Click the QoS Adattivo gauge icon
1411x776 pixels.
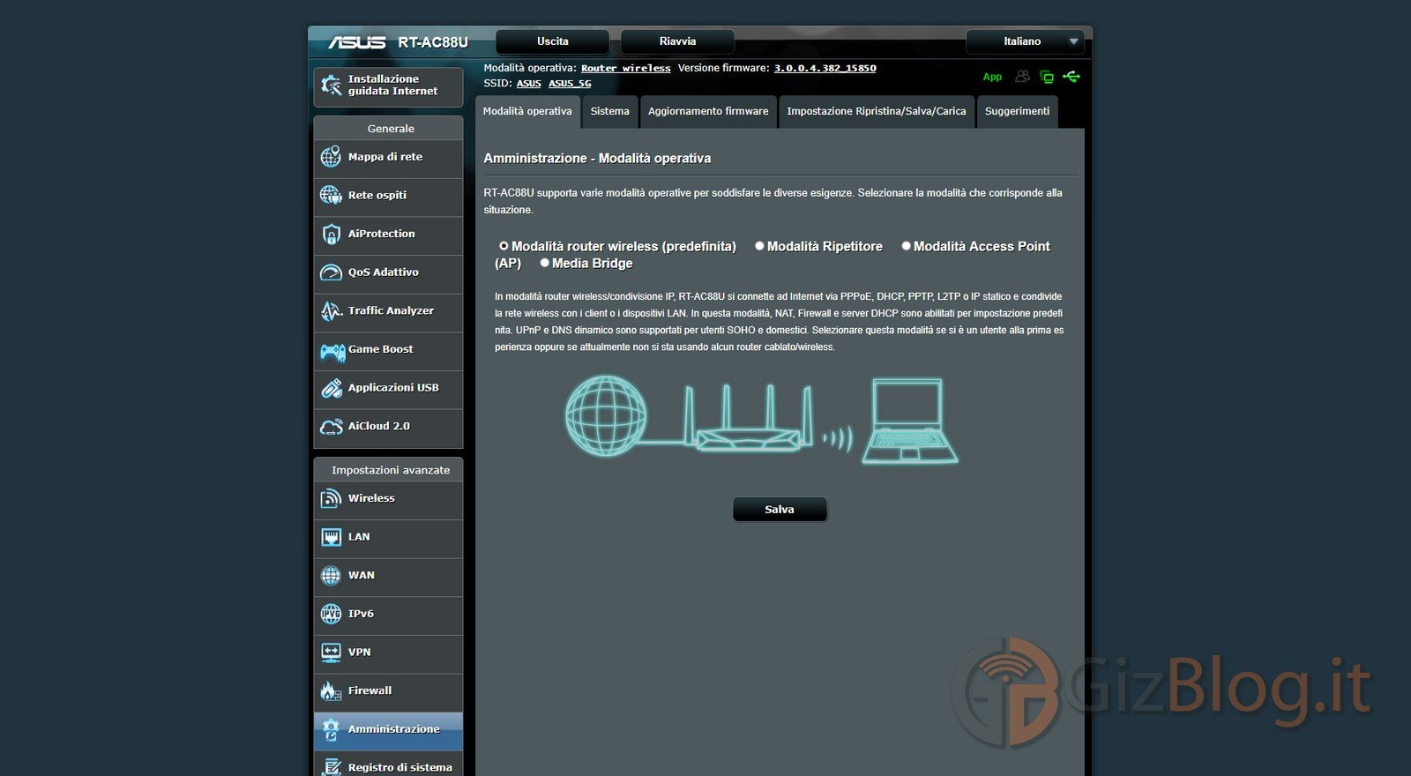coord(331,272)
